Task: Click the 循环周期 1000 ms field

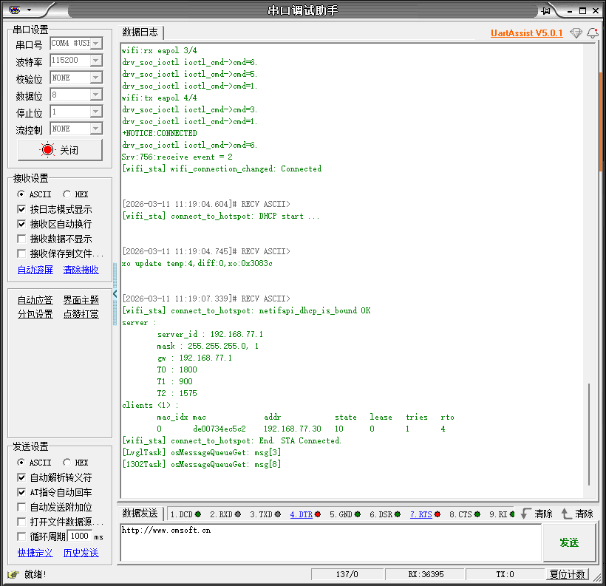Action: pyautogui.click(x=80, y=536)
